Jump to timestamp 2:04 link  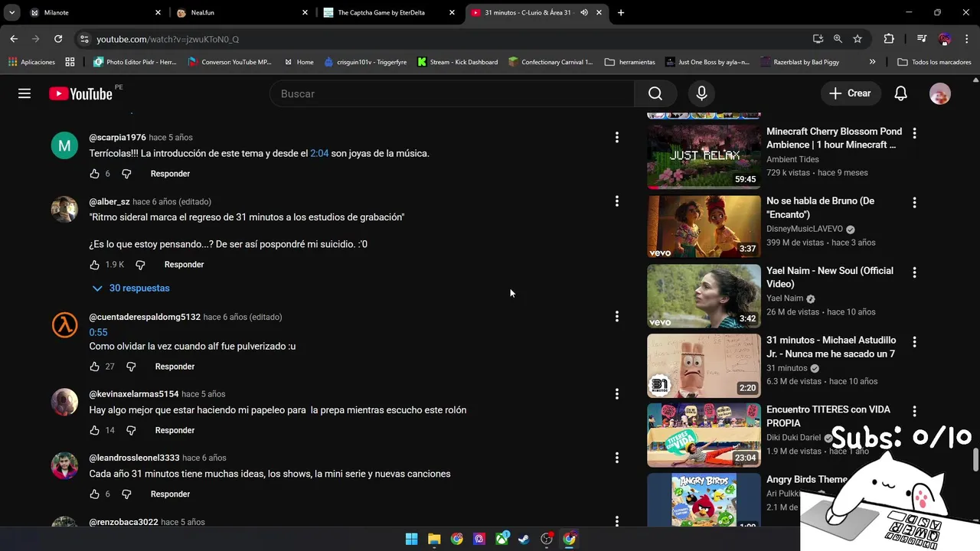[x=319, y=153]
